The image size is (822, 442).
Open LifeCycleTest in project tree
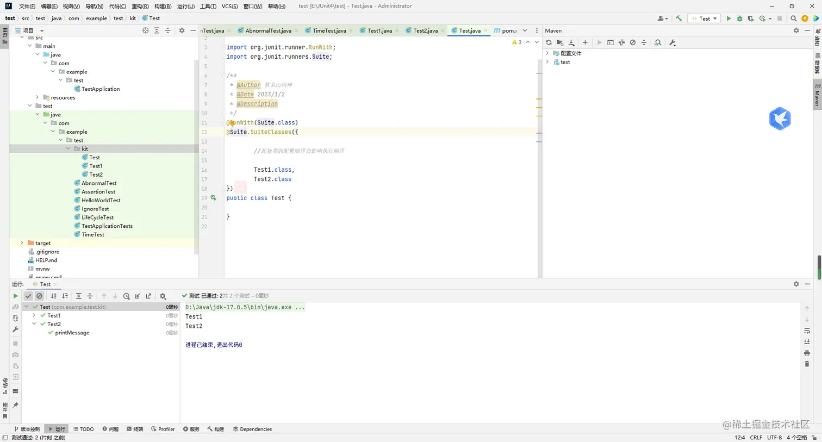point(97,217)
